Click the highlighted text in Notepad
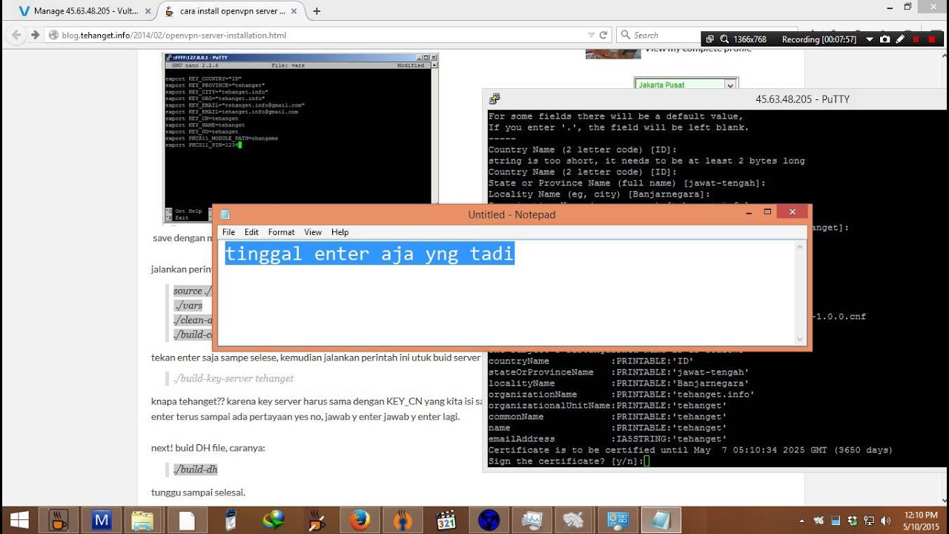 [369, 254]
